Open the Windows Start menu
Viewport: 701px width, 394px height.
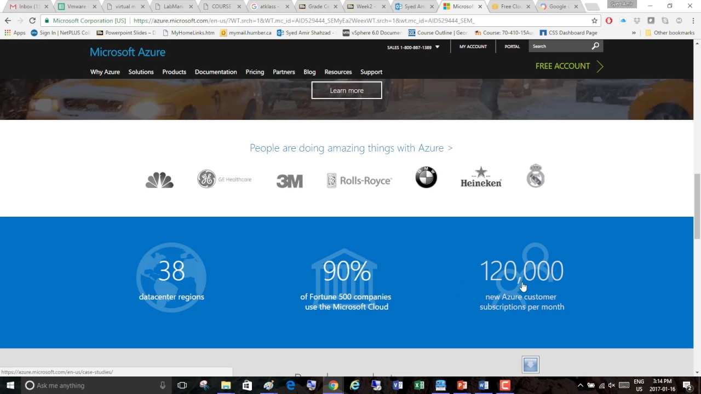point(10,385)
